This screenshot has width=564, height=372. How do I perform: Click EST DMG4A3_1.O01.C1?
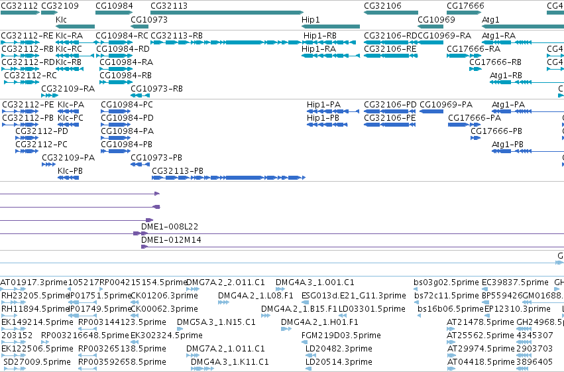(x=315, y=282)
